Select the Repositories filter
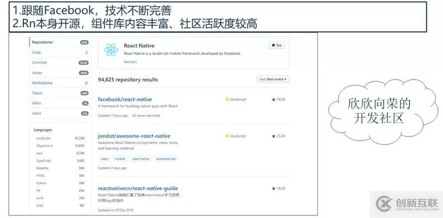The height and width of the screenshot is (218, 443). (x=60, y=42)
